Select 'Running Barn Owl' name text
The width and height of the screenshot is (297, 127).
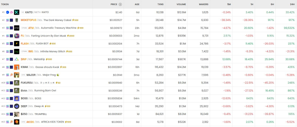(45, 91)
